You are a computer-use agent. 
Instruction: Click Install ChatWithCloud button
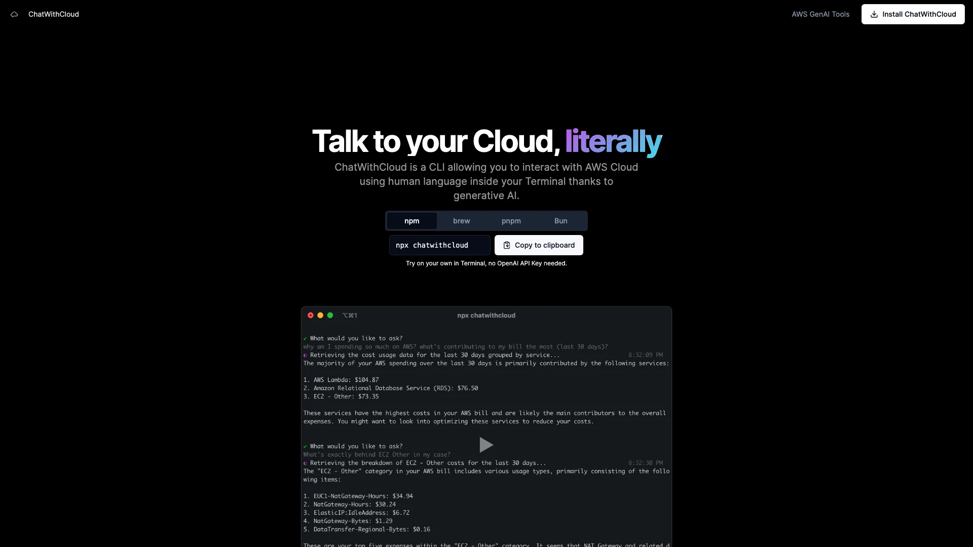pos(913,14)
